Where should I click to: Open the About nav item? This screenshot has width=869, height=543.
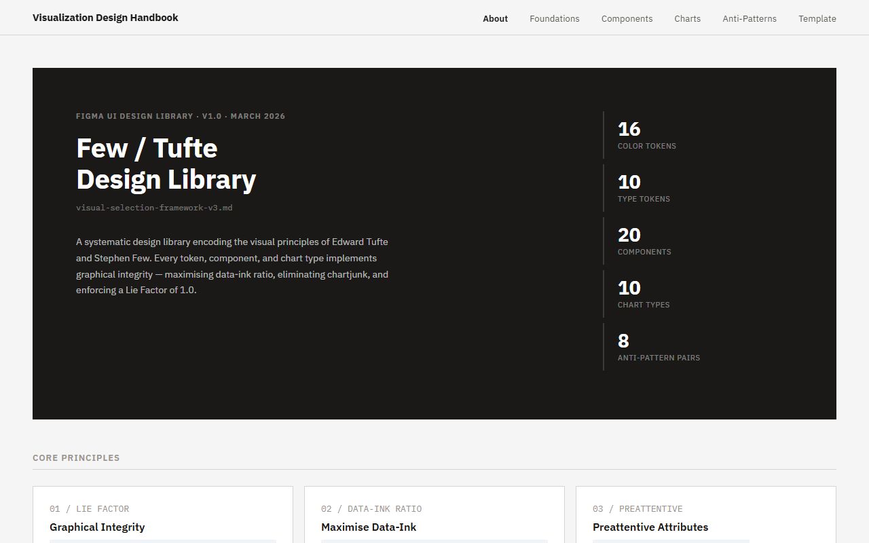(495, 18)
